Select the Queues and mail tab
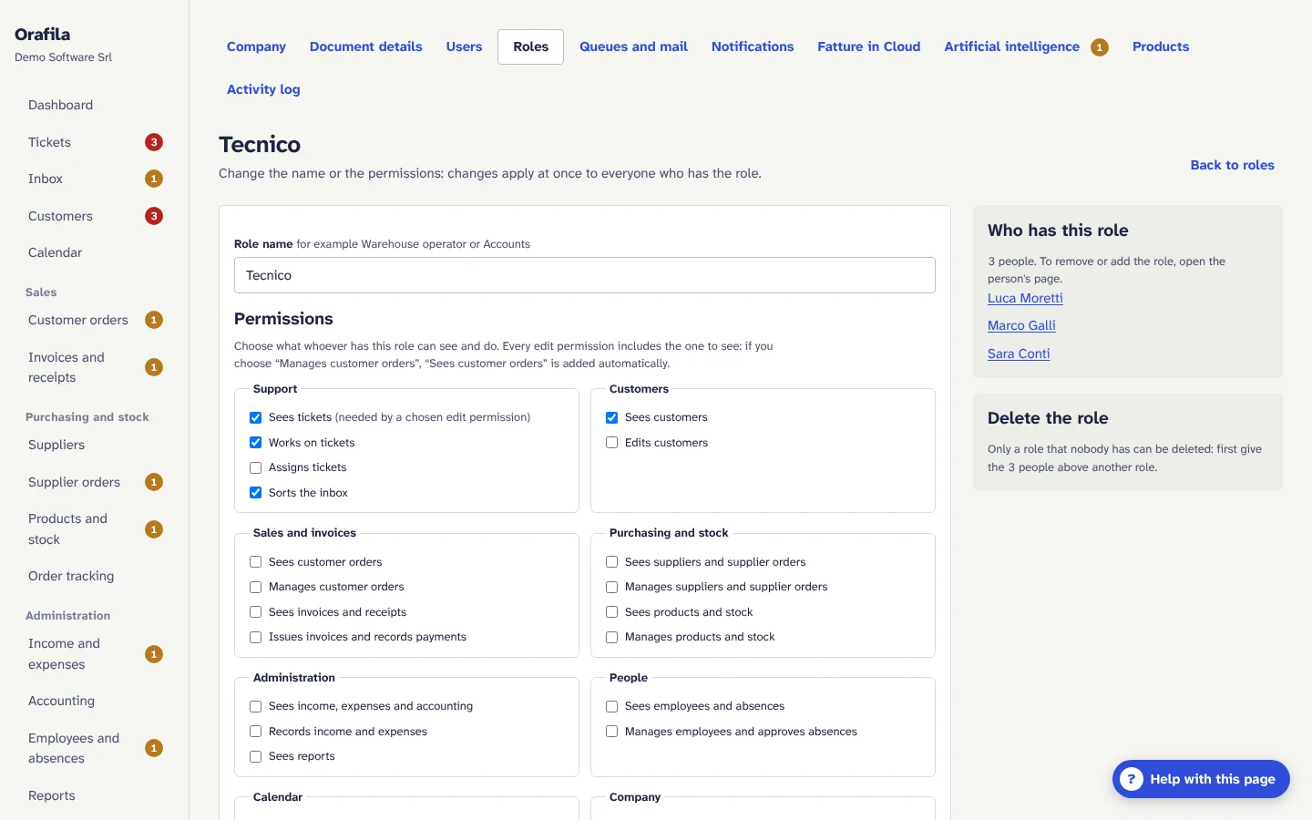 point(633,46)
